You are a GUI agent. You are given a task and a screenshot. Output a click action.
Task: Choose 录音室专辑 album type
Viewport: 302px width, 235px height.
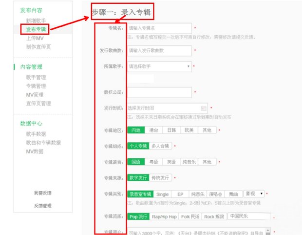click(x=140, y=194)
